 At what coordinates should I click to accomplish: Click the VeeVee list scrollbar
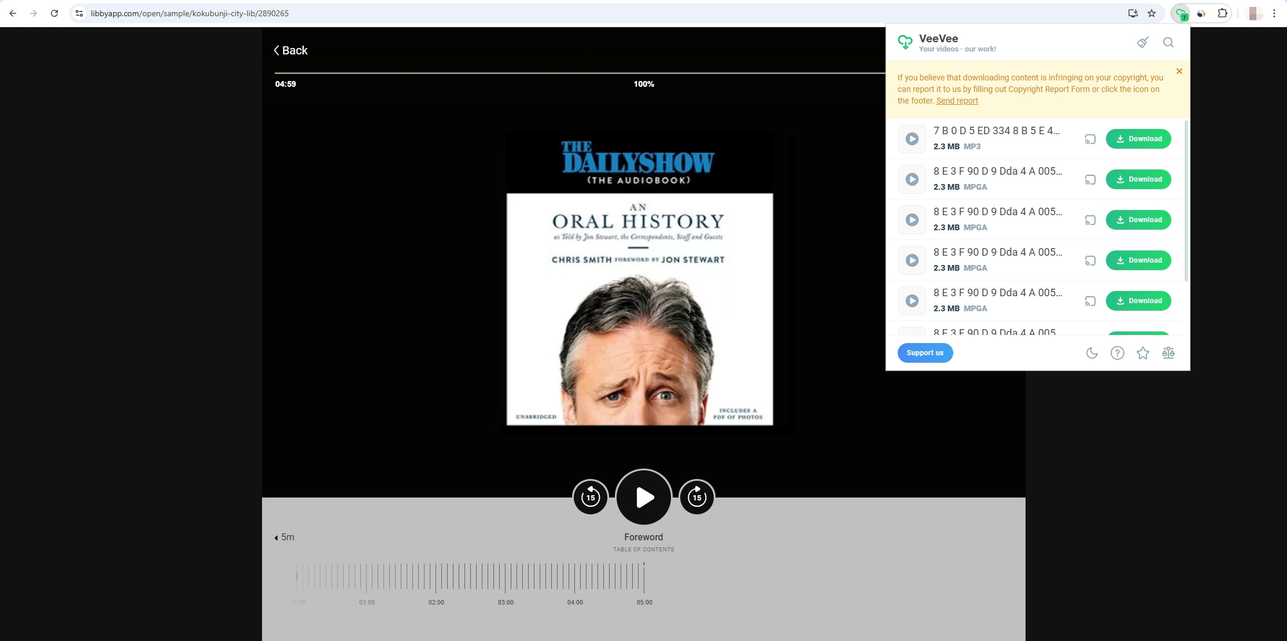[1186, 201]
